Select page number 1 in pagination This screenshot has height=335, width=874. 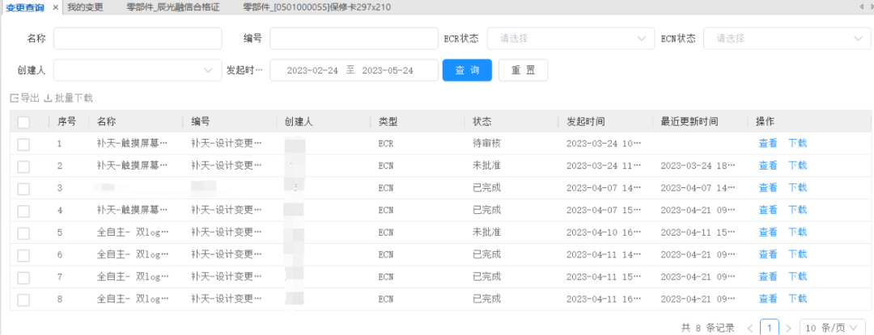pyautogui.click(x=769, y=328)
